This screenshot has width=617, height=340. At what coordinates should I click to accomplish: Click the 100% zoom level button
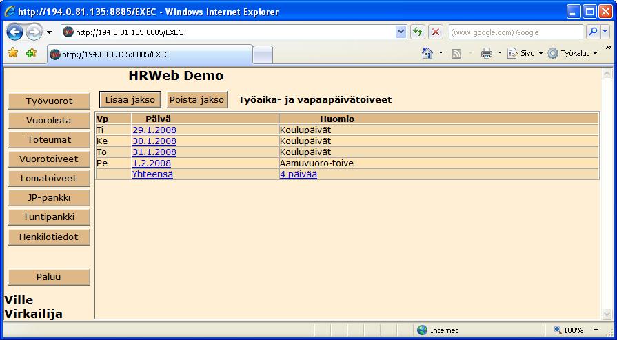pos(569,330)
